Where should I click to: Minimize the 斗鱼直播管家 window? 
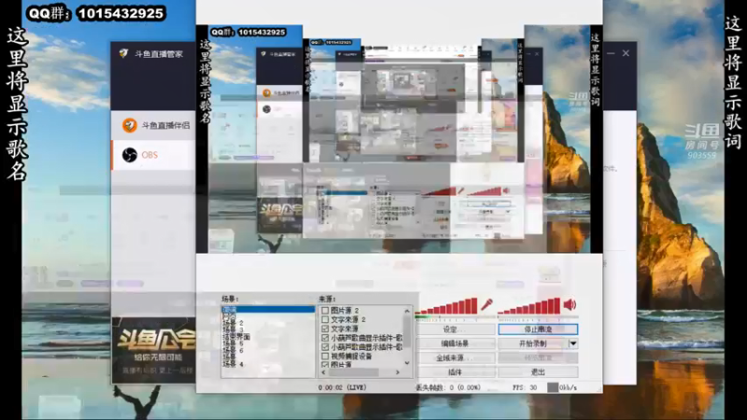tap(611, 53)
